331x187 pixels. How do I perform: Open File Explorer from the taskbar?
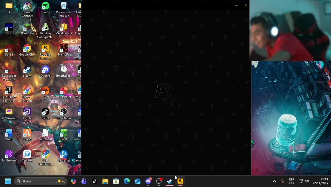coord(105,181)
